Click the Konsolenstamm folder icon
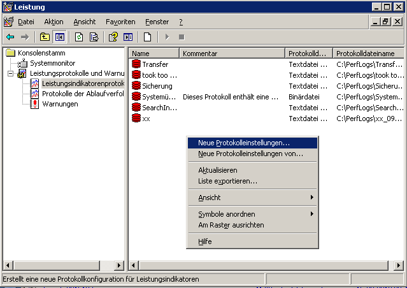 (11, 53)
